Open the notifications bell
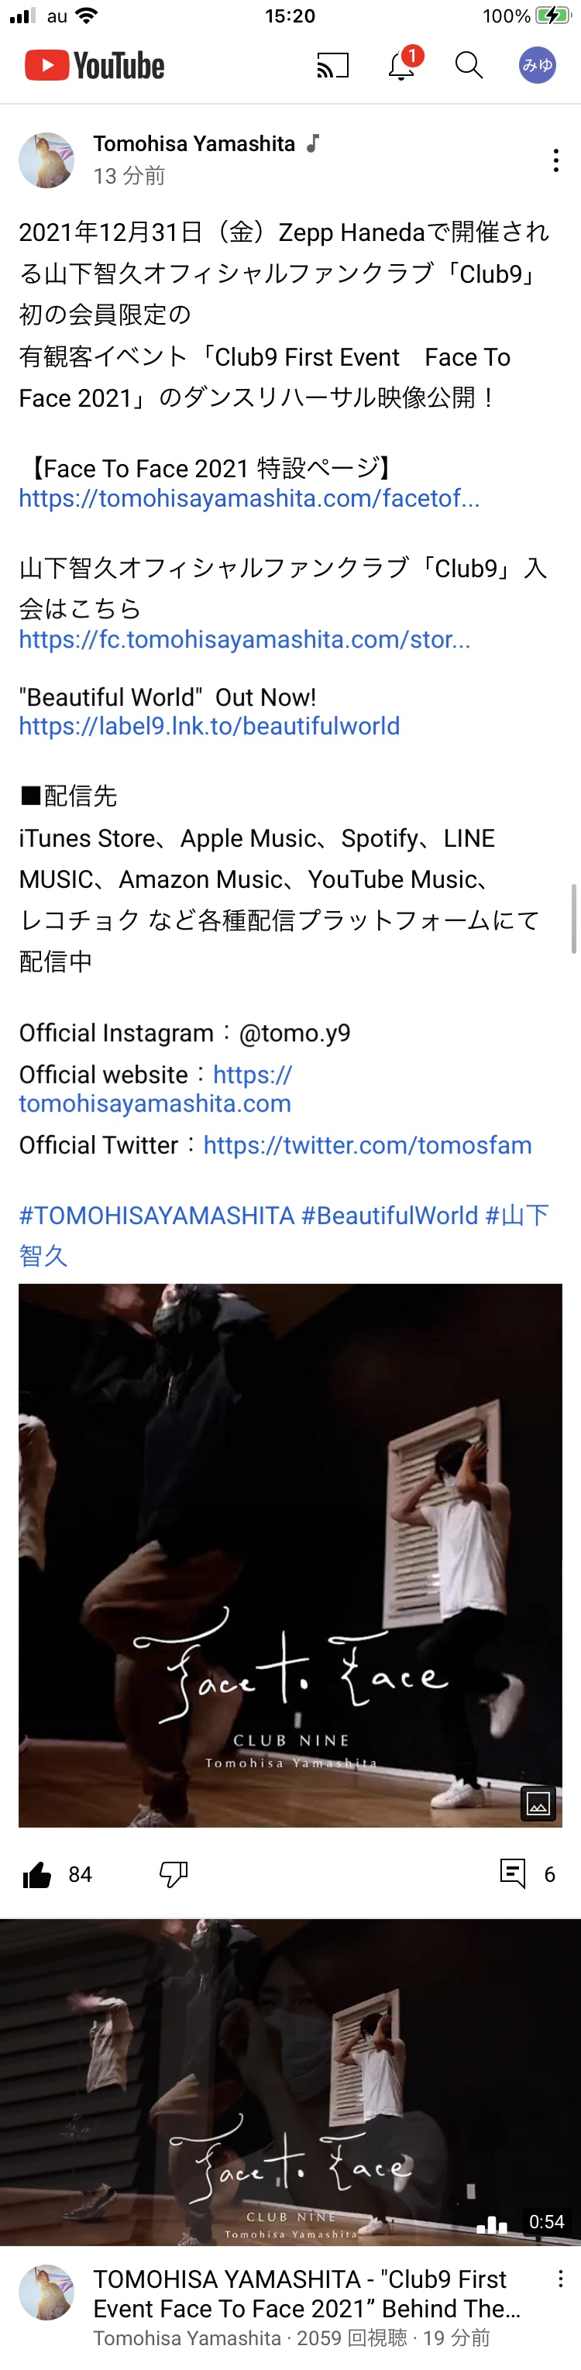 [402, 65]
